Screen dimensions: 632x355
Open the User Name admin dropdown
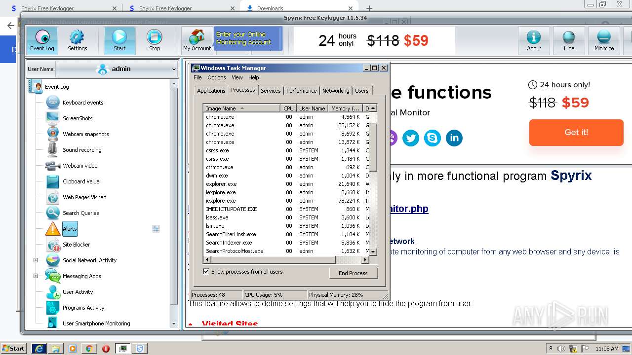(x=117, y=69)
